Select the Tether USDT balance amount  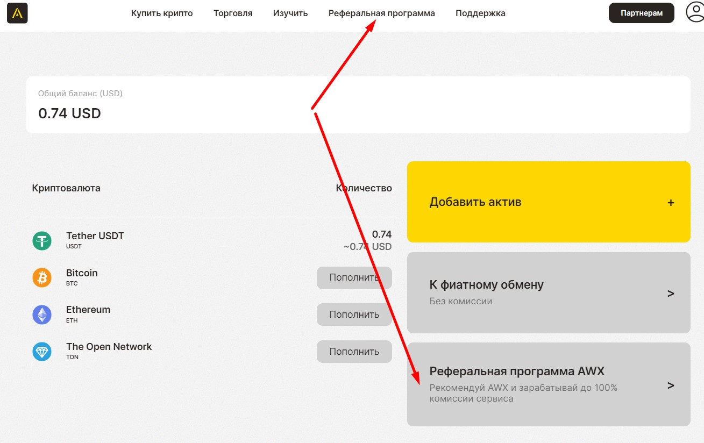pos(381,234)
